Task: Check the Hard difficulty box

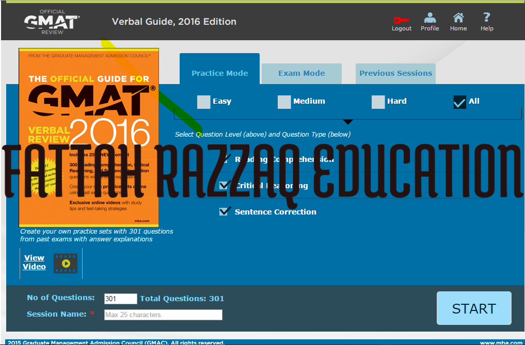Action: point(378,102)
